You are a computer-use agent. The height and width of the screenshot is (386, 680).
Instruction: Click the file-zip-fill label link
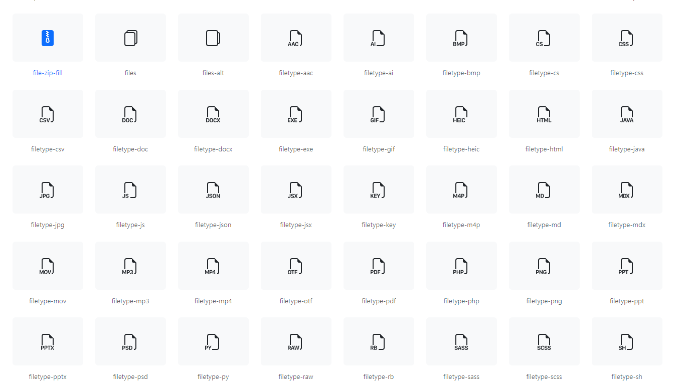48,73
